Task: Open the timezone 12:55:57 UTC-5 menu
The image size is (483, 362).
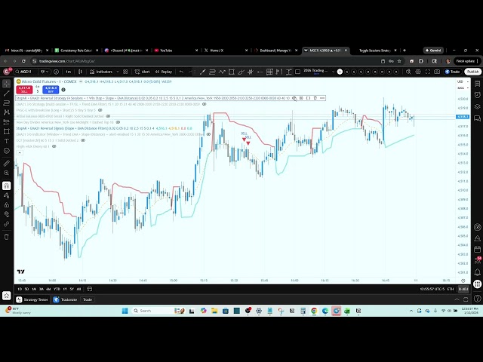Action: (432, 289)
